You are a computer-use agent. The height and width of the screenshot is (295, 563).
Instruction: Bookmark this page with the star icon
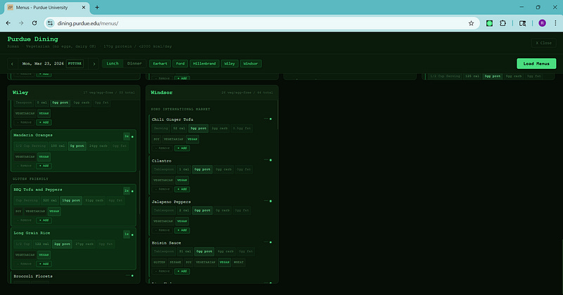(x=471, y=23)
